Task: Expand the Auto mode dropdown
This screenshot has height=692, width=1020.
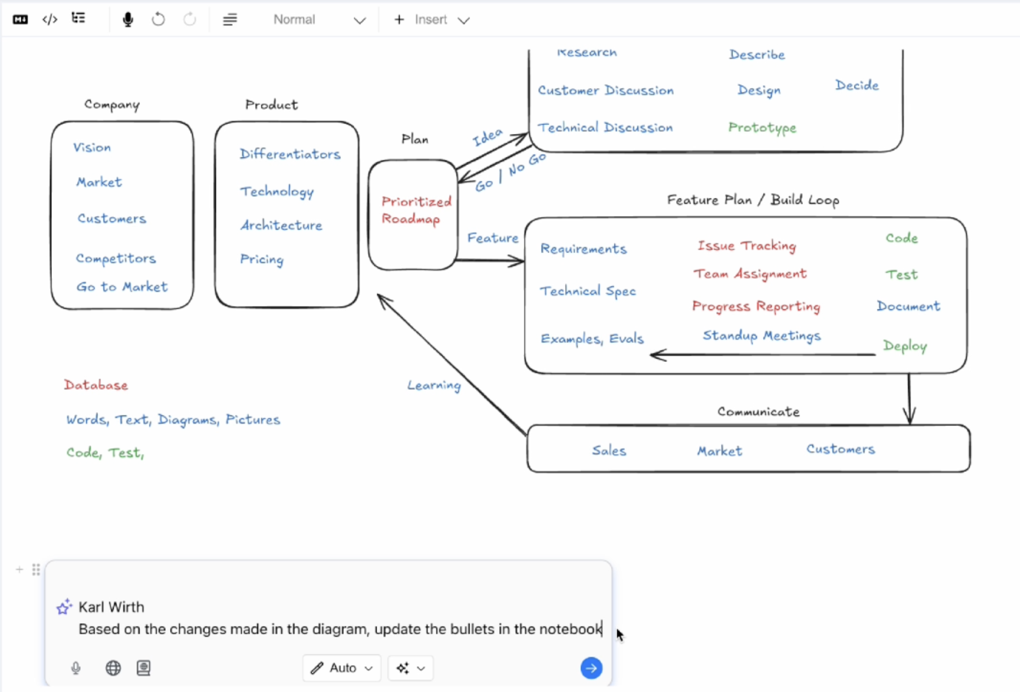Action: (342, 668)
